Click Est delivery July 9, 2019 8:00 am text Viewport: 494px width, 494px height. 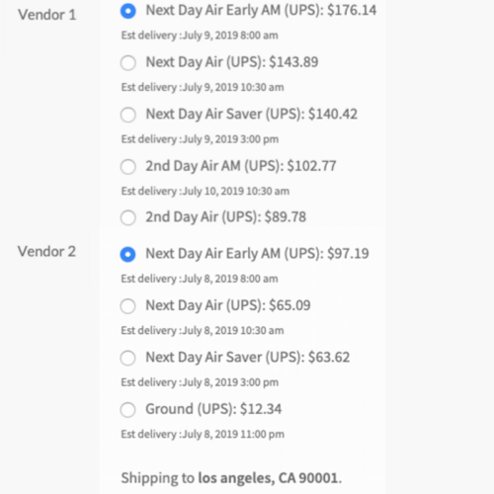[200, 36]
